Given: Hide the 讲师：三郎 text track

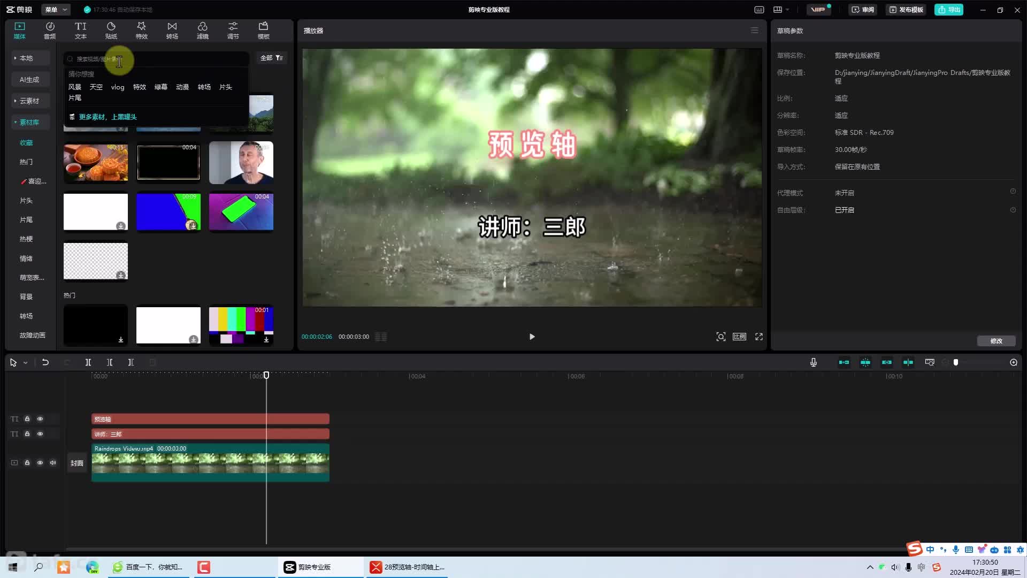Looking at the screenshot, I should pos(40,434).
